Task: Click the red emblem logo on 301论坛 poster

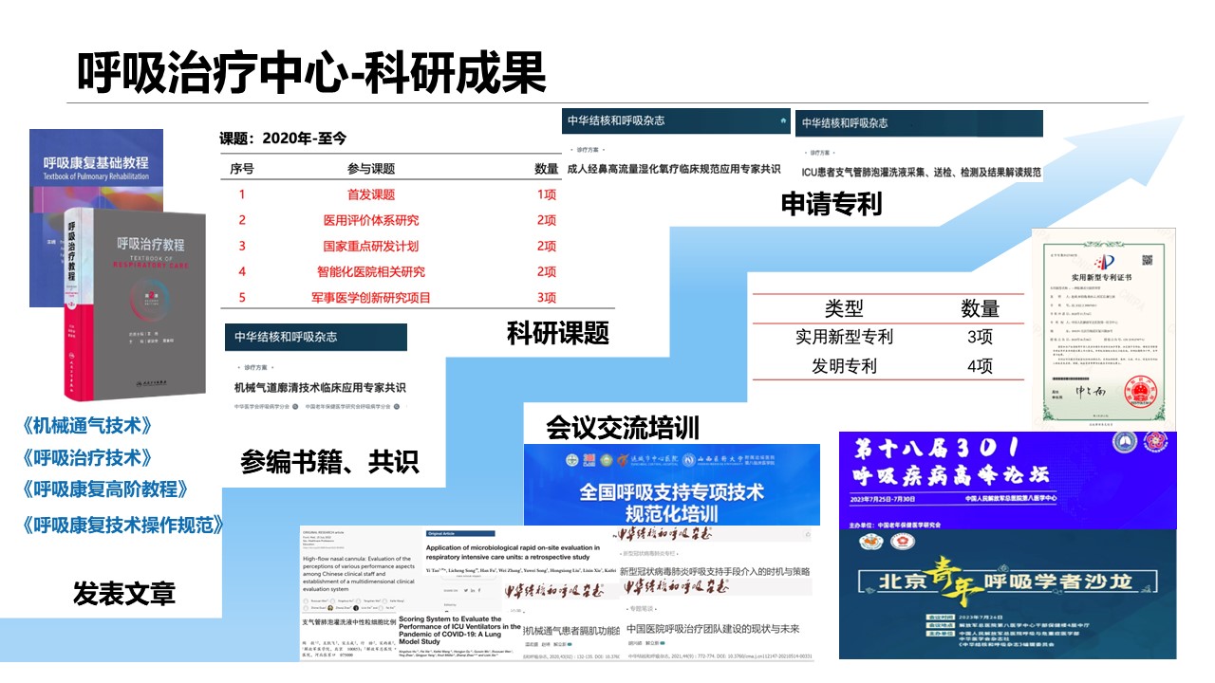Action: (1154, 442)
